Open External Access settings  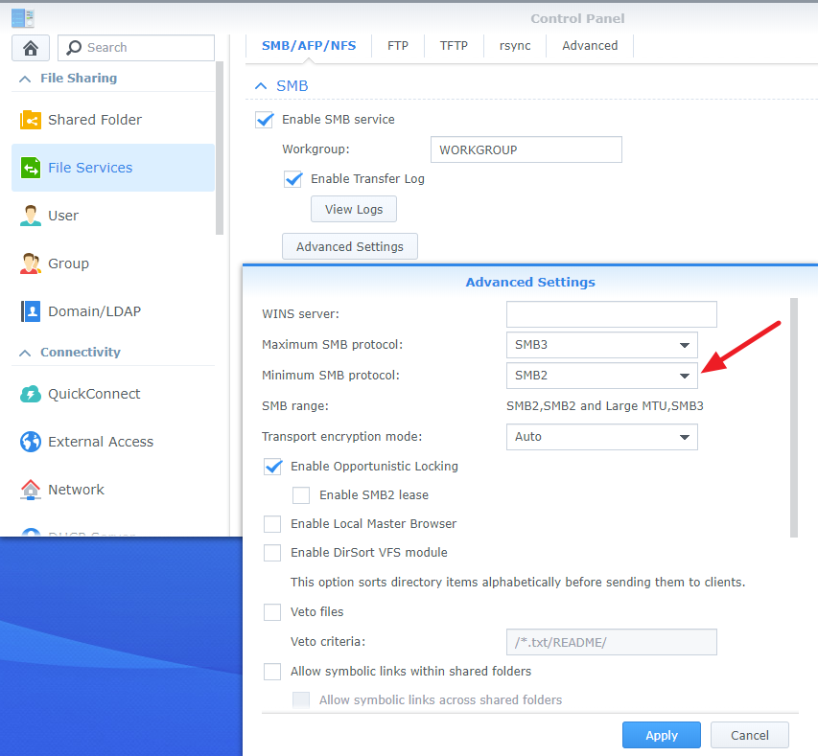pos(113,442)
